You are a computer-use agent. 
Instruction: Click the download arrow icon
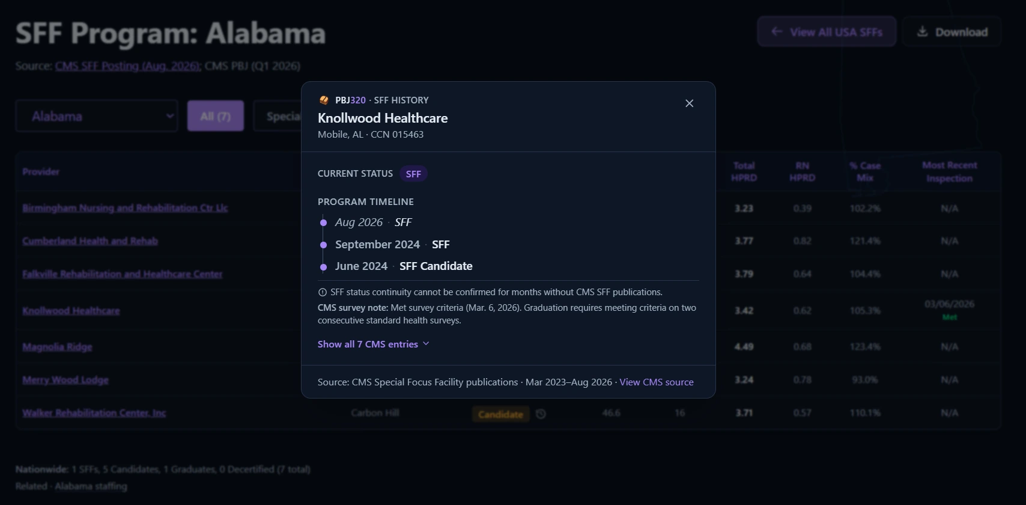click(922, 32)
